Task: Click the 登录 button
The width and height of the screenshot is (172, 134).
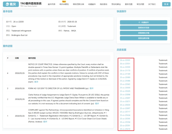Action: pos(166,4)
